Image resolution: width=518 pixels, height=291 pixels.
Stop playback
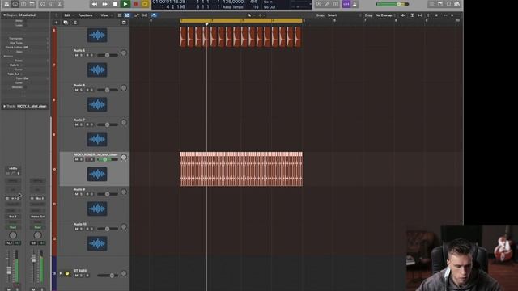click(115, 4)
